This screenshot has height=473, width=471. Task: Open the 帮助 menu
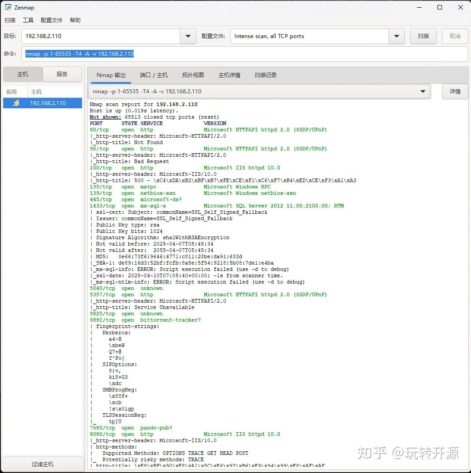[75, 20]
